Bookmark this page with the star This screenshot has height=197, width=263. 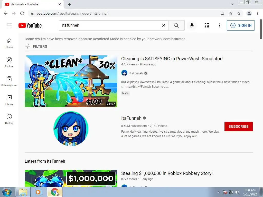tap(239, 13)
